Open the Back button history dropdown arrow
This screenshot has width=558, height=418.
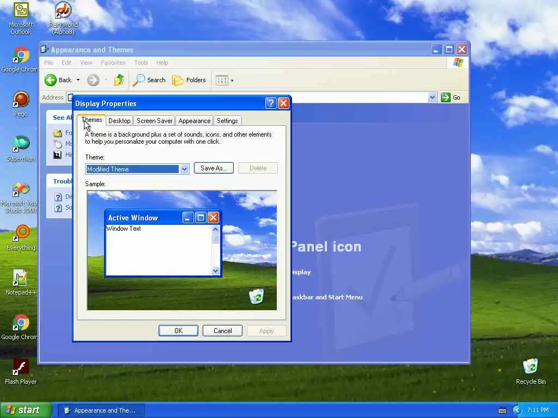78,81
